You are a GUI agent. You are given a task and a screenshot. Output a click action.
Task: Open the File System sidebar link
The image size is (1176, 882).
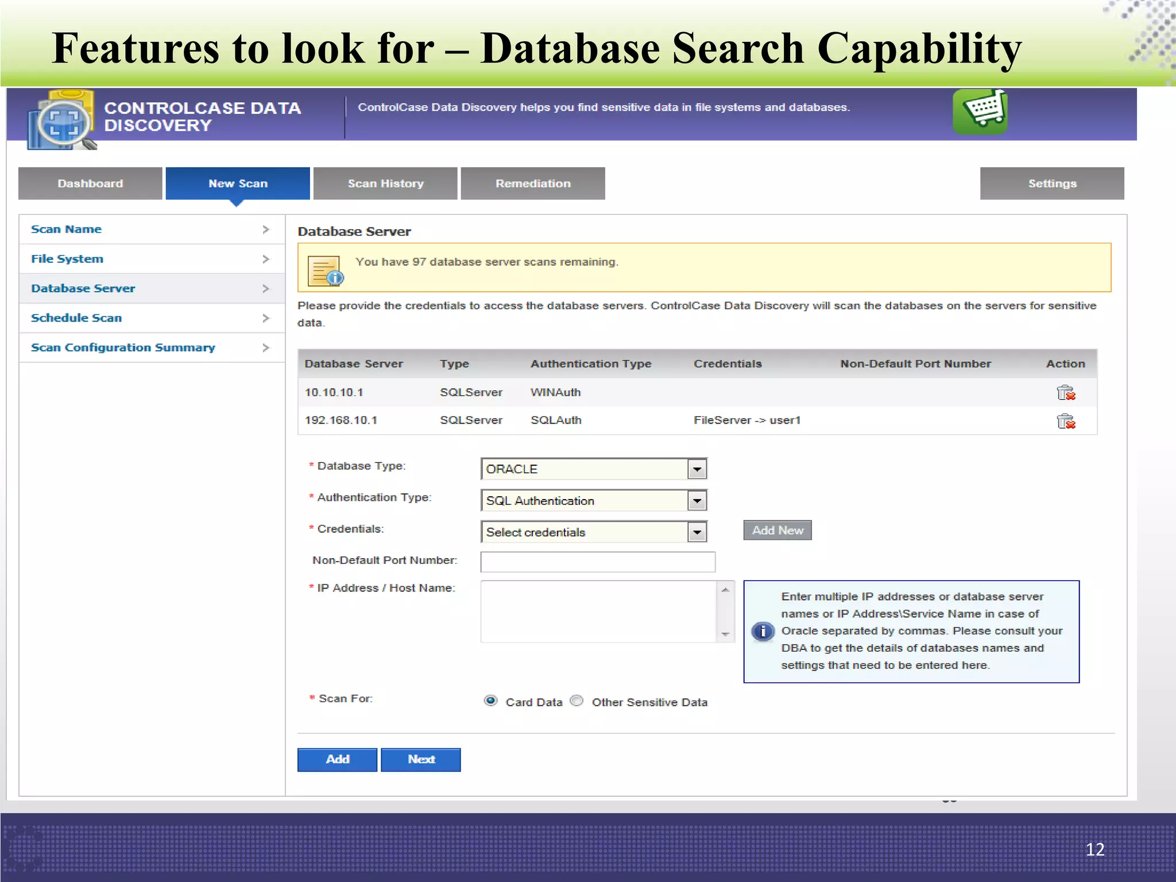pos(67,259)
